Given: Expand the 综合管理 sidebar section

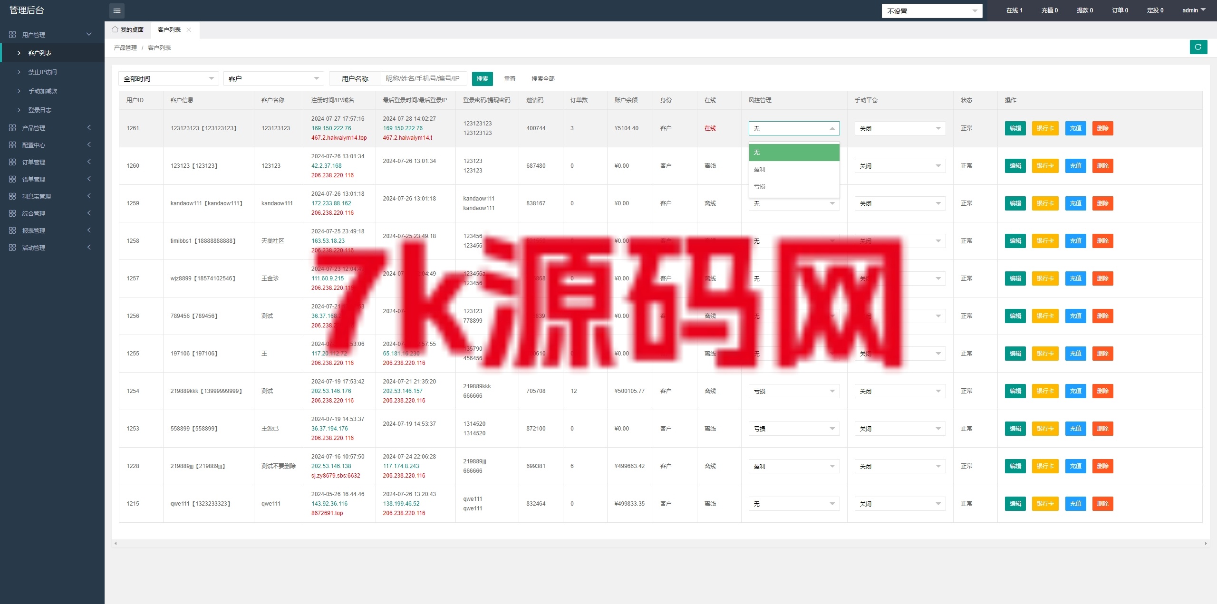Looking at the screenshot, I should point(52,213).
